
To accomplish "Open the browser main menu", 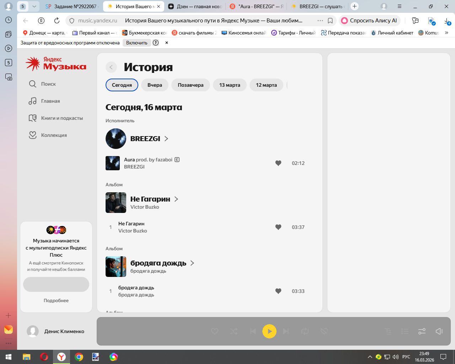I will 400,6.
